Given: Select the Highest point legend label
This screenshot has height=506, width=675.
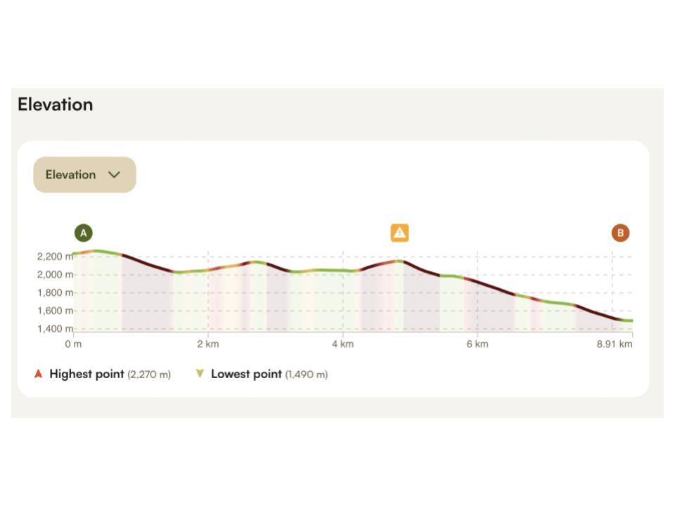Looking at the screenshot, I should tap(86, 374).
